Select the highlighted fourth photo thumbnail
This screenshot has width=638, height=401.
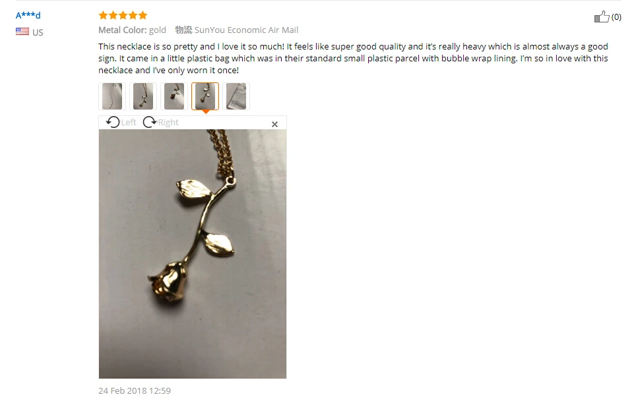click(x=205, y=96)
